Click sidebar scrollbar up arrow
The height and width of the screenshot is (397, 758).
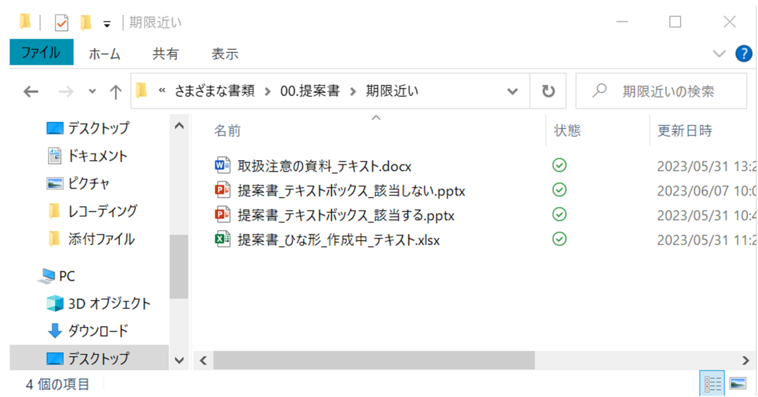click(179, 126)
